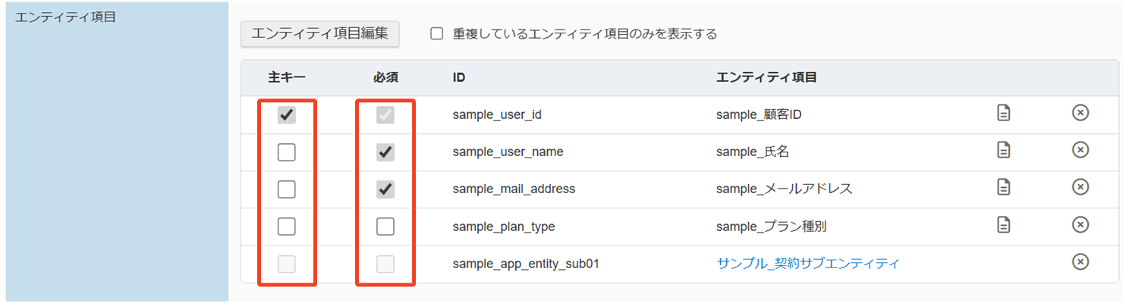Open detail document icon for sample_mail_address
This screenshot has height=303, width=1126.
click(1004, 188)
